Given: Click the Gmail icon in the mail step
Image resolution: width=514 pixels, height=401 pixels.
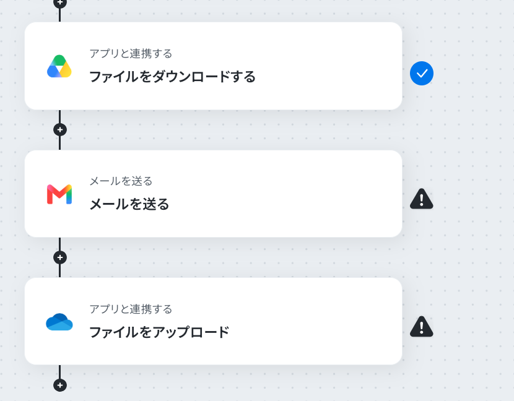Looking at the screenshot, I should [x=59, y=194].
